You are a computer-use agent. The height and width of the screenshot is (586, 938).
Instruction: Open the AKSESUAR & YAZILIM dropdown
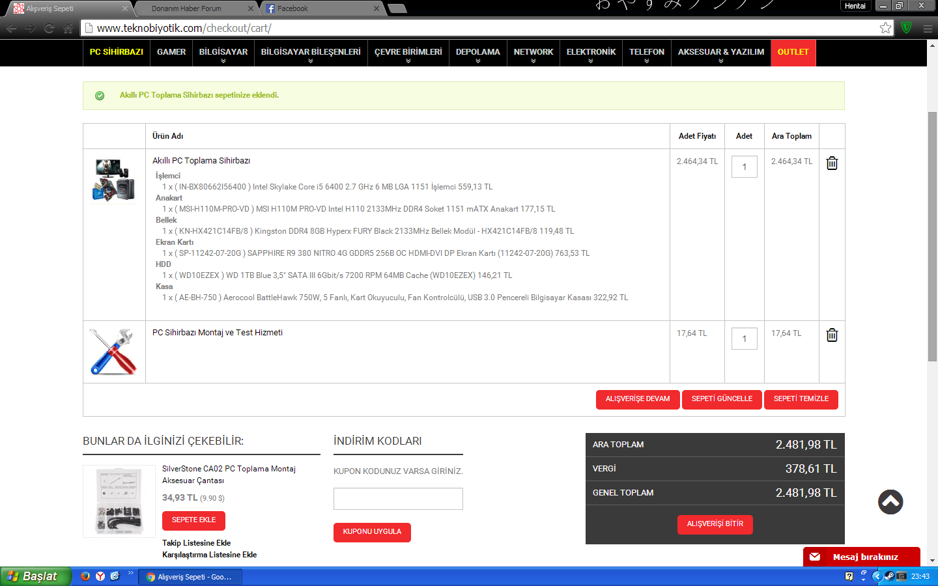click(x=720, y=53)
